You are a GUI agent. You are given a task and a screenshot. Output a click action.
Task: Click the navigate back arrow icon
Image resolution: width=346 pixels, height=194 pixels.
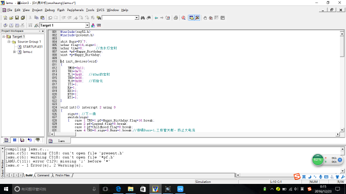(156, 18)
